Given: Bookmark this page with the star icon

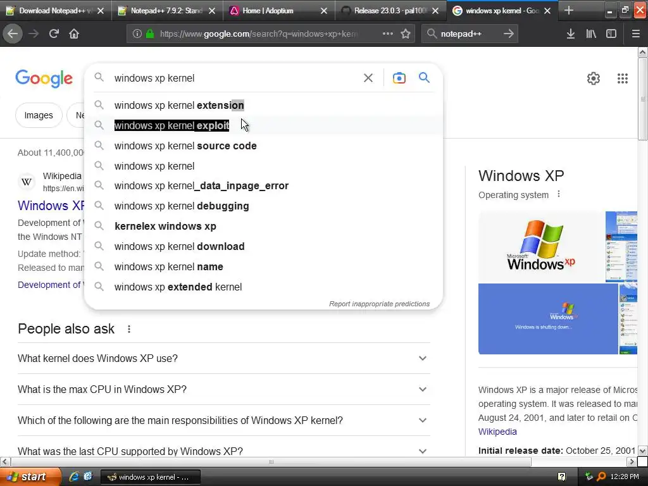Looking at the screenshot, I should pos(406,34).
